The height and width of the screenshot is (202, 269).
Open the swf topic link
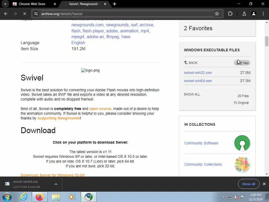134,25
